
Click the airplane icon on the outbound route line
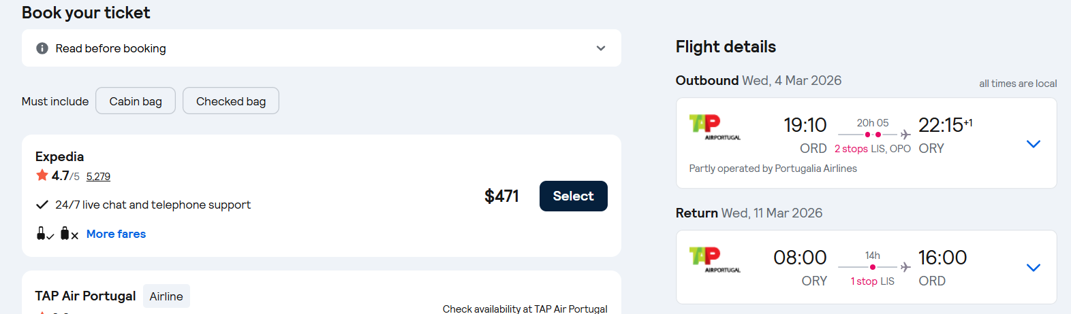[905, 135]
